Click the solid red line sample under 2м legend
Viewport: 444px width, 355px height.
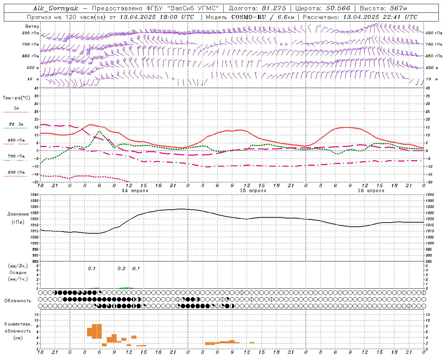pyautogui.click(x=16, y=112)
